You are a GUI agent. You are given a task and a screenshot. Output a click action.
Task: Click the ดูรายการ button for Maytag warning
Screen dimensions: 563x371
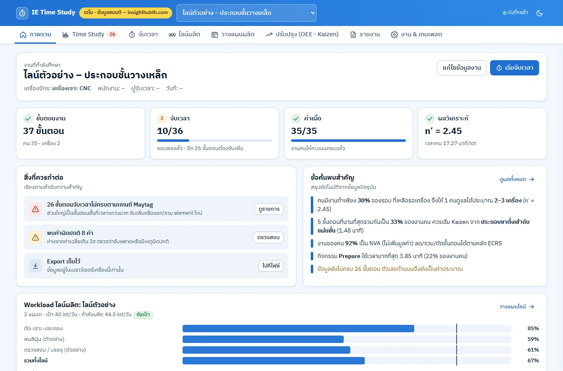[269, 209]
